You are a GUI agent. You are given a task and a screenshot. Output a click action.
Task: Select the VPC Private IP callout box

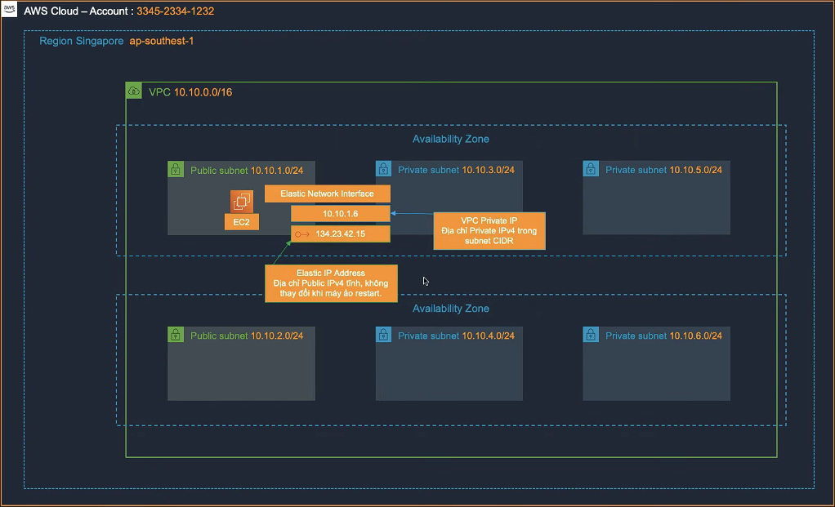pos(487,231)
